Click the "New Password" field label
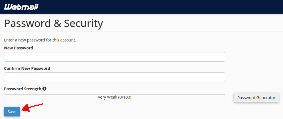Image resolution: width=283 pixels, height=119 pixels. 19,48
